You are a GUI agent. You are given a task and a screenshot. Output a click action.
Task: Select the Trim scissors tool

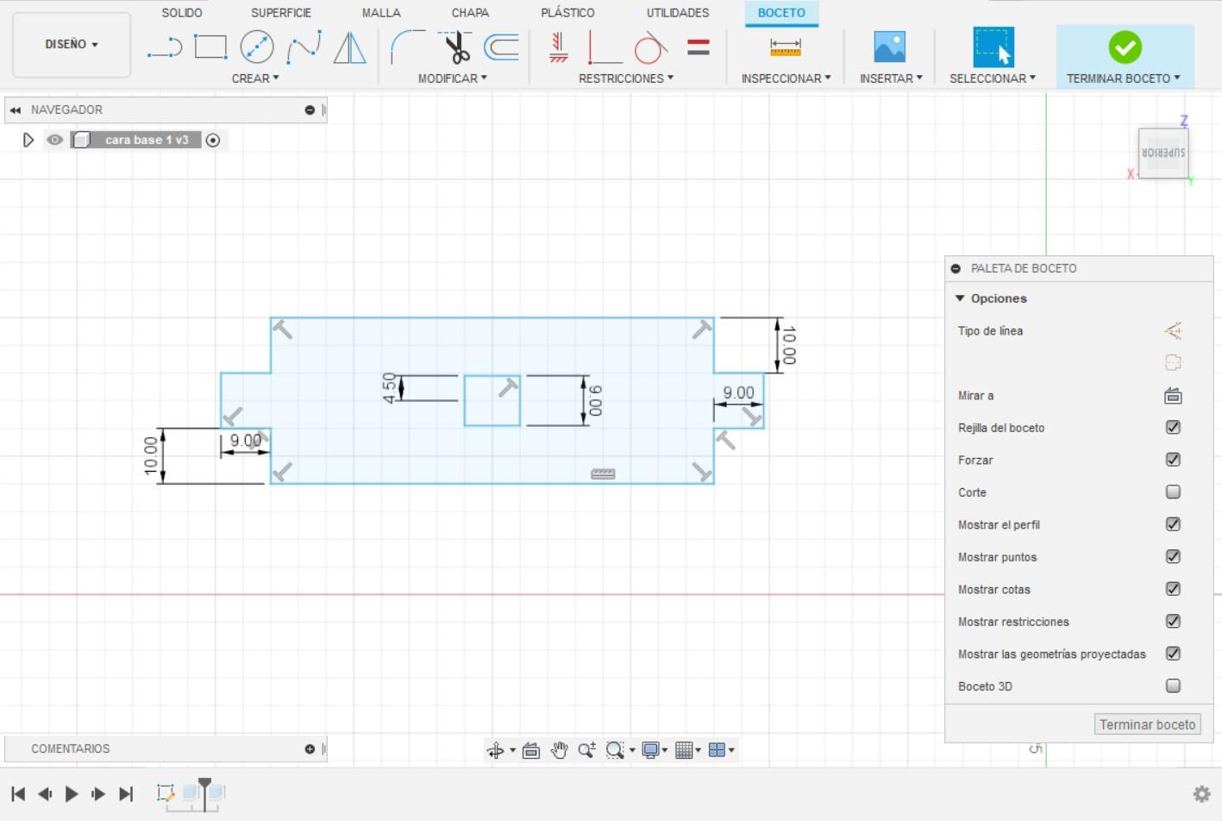tap(456, 47)
